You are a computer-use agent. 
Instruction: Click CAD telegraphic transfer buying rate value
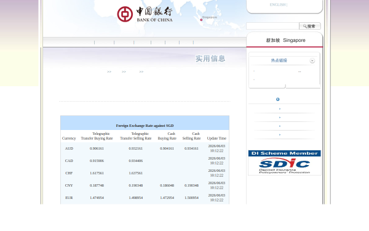click(x=97, y=161)
